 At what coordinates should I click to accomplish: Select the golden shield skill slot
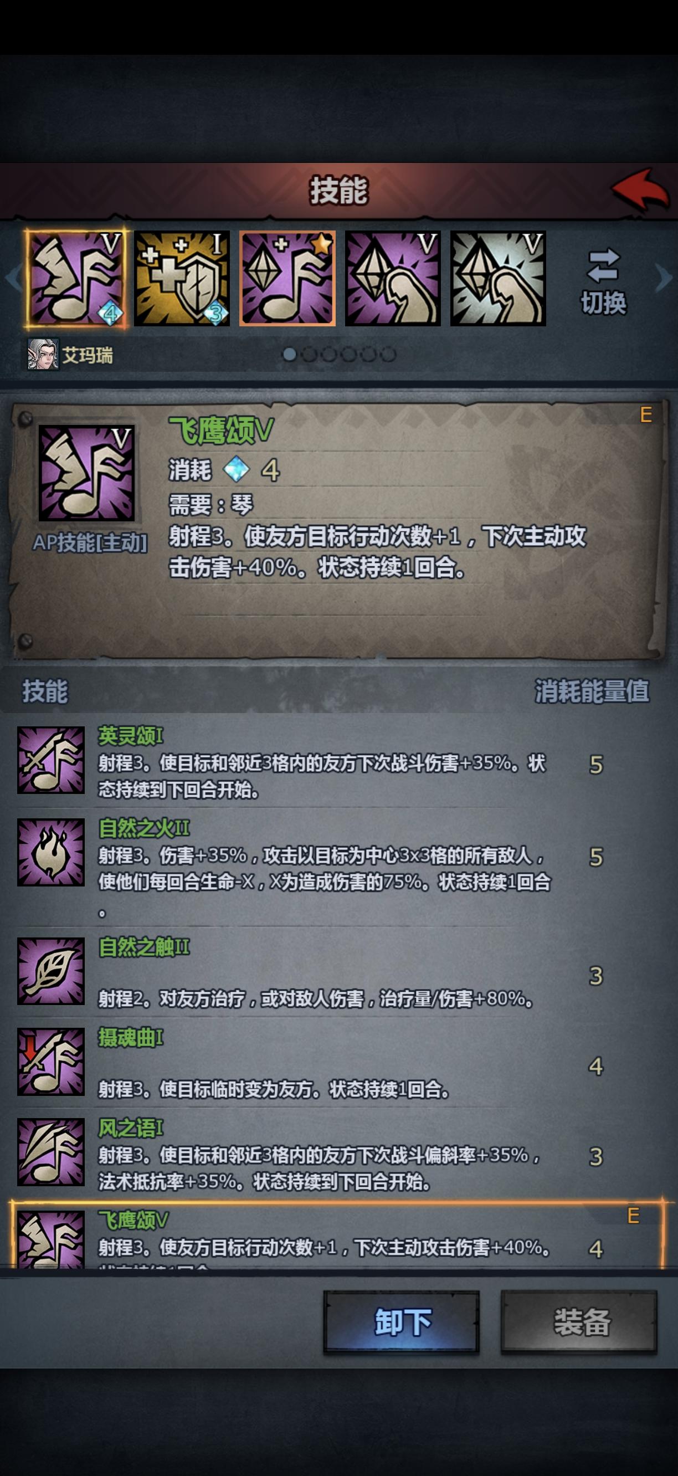pyautogui.click(x=182, y=279)
